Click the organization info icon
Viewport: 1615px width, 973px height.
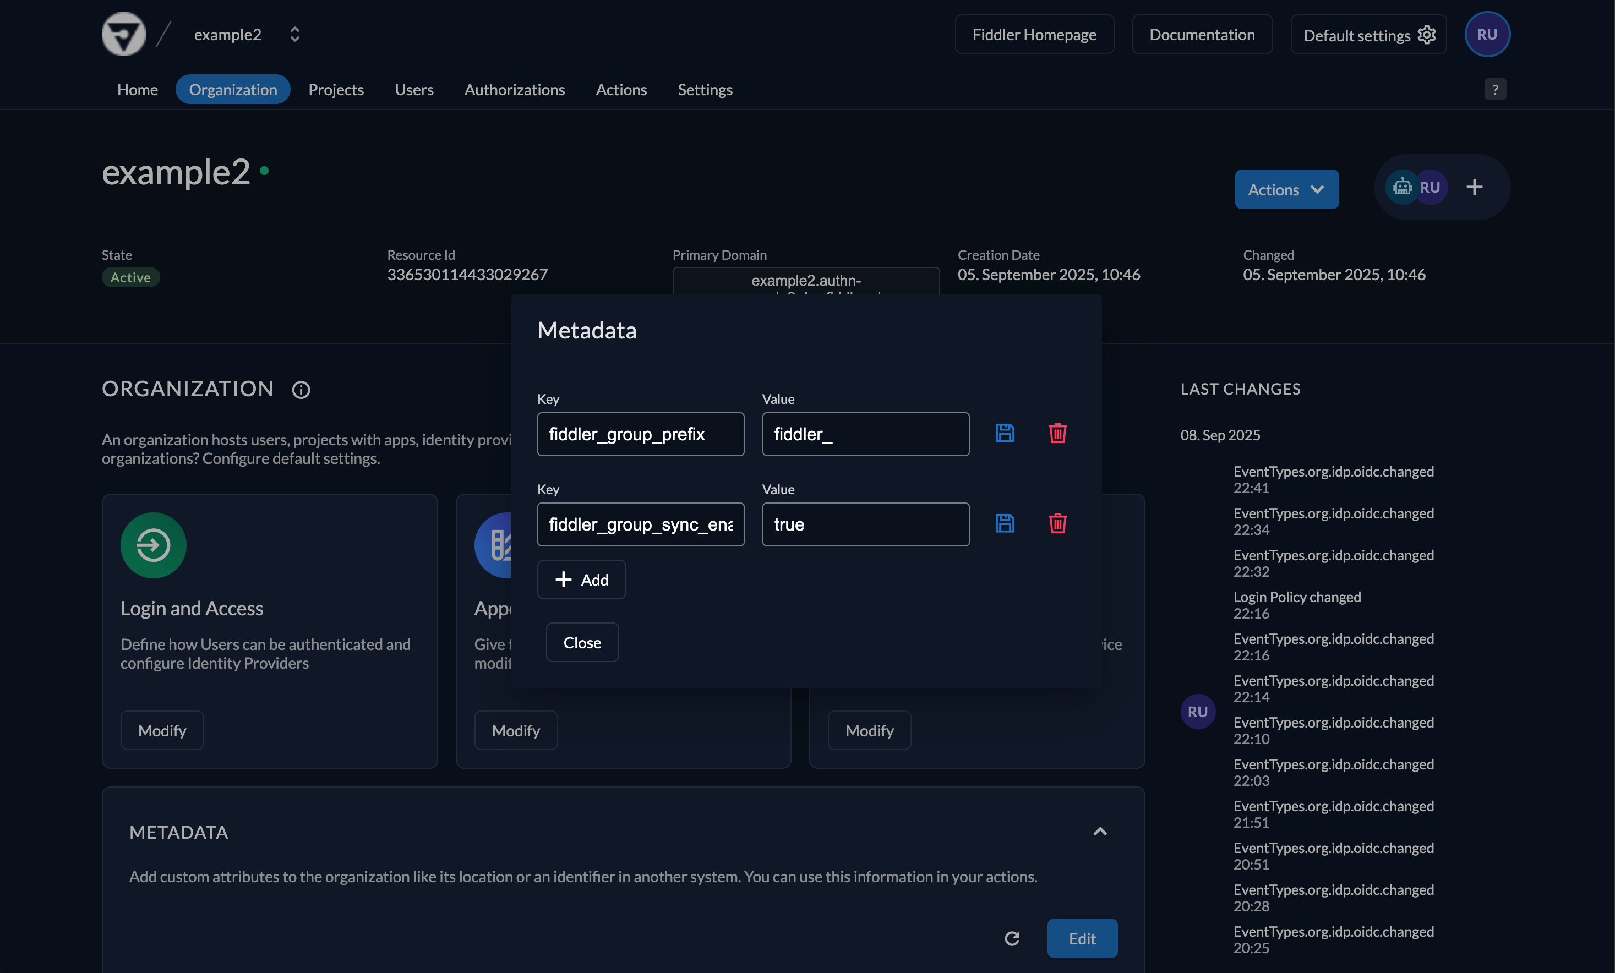(x=301, y=390)
